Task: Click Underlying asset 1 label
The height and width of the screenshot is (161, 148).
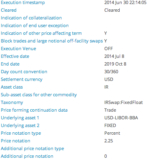Action: coord(20,118)
